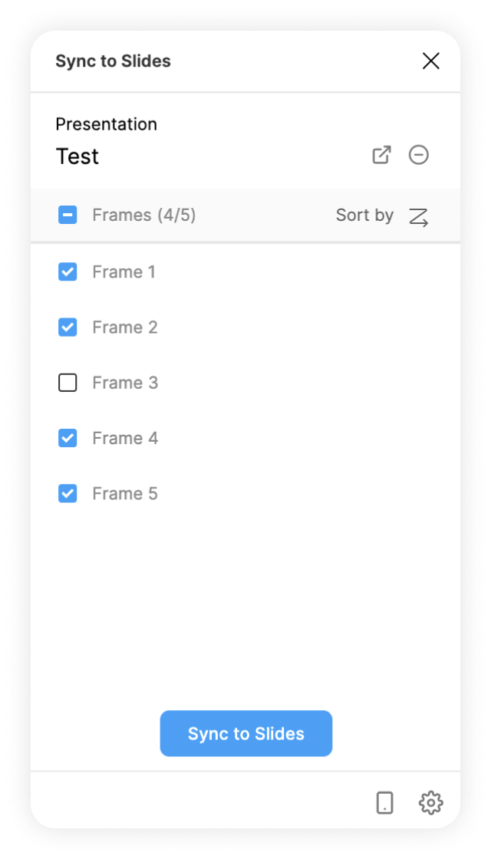
Task: Check the Frame 3 checkbox
Action: pyautogui.click(x=68, y=383)
